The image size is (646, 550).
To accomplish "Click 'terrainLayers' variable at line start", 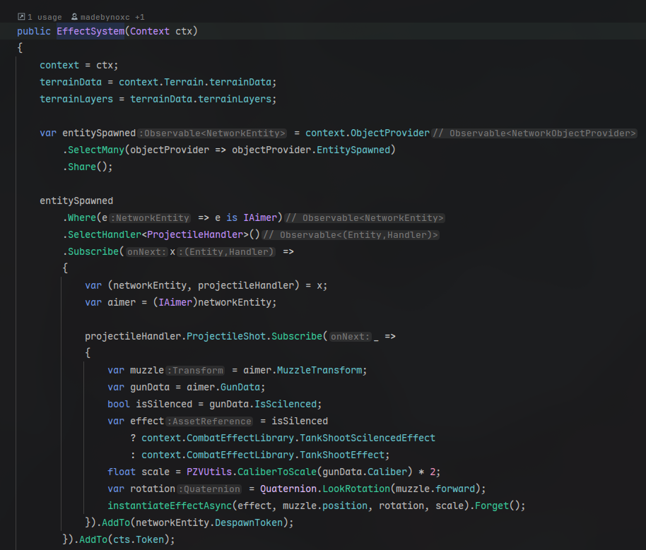I will (x=76, y=100).
